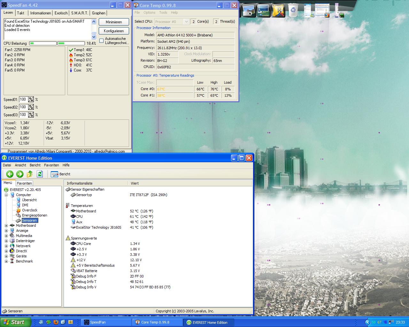Launch Firefox from quick launch bar
409x327 pixels.
56,322
